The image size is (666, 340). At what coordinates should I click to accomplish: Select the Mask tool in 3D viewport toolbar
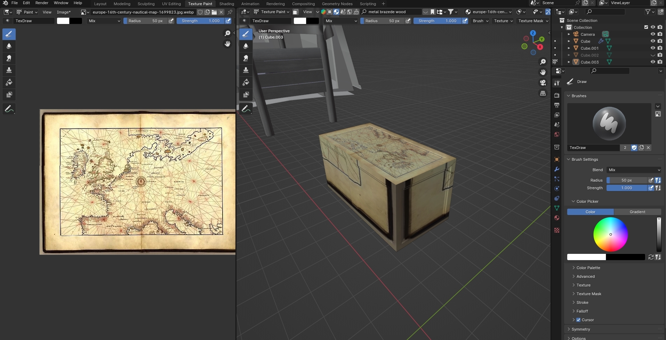tap(246, 94)
